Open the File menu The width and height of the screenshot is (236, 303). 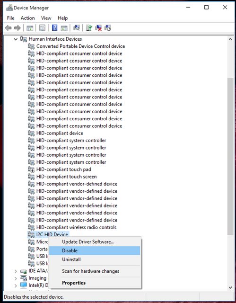click(10, 18)
